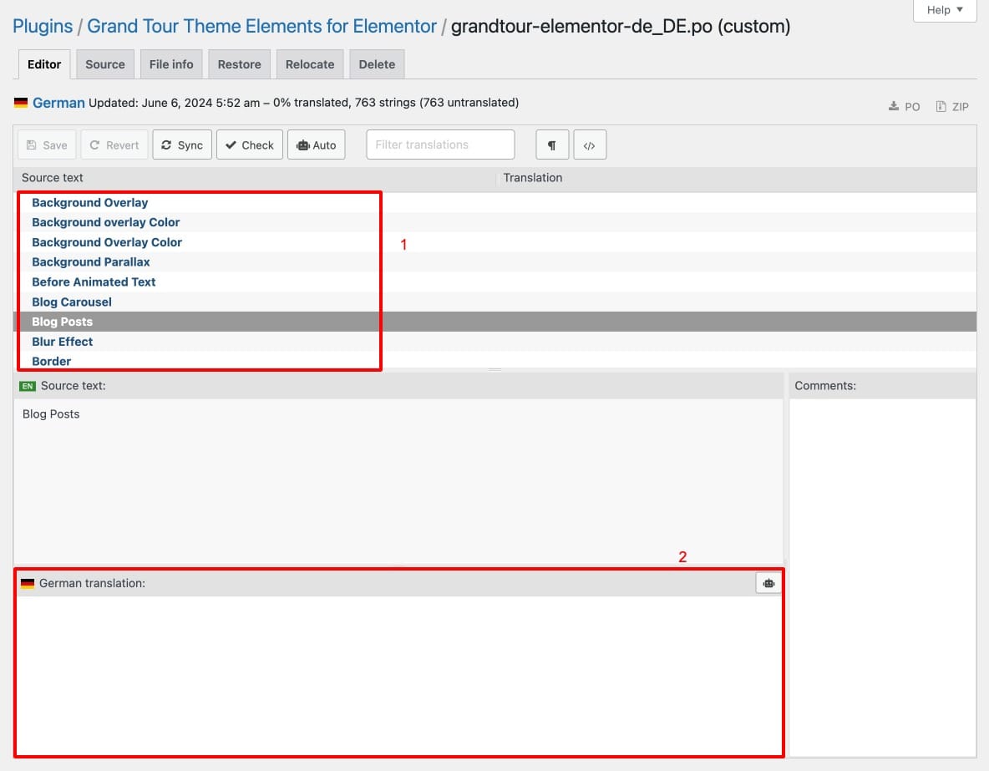Start Auto translation
The image size is (989, 771).
317,145
